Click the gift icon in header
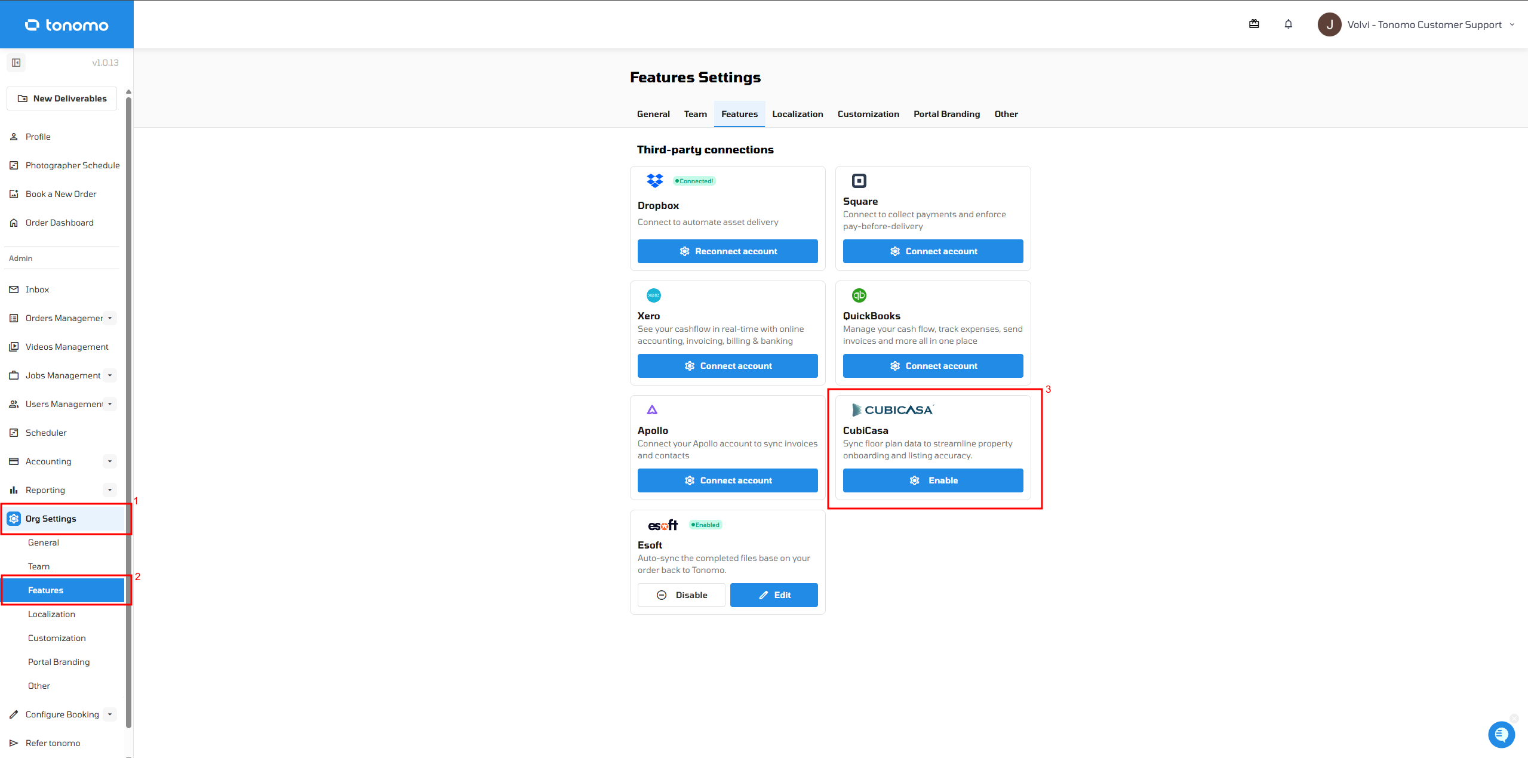 (1254, 24)
